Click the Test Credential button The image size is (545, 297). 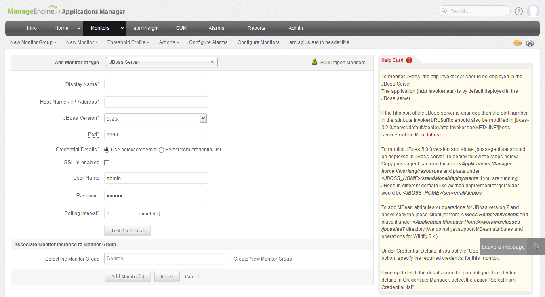pos(128,230)
